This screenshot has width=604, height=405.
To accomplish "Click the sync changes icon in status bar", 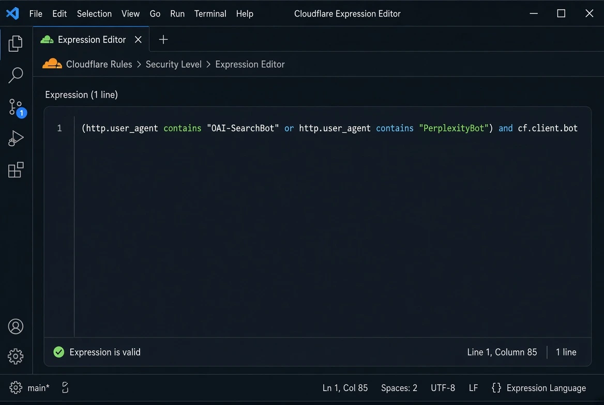I will 65,387.
